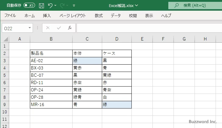Select the cell 緑青 in OP-28 row
The height and width of the screenshot is (128, 222).
pos(87,97)
